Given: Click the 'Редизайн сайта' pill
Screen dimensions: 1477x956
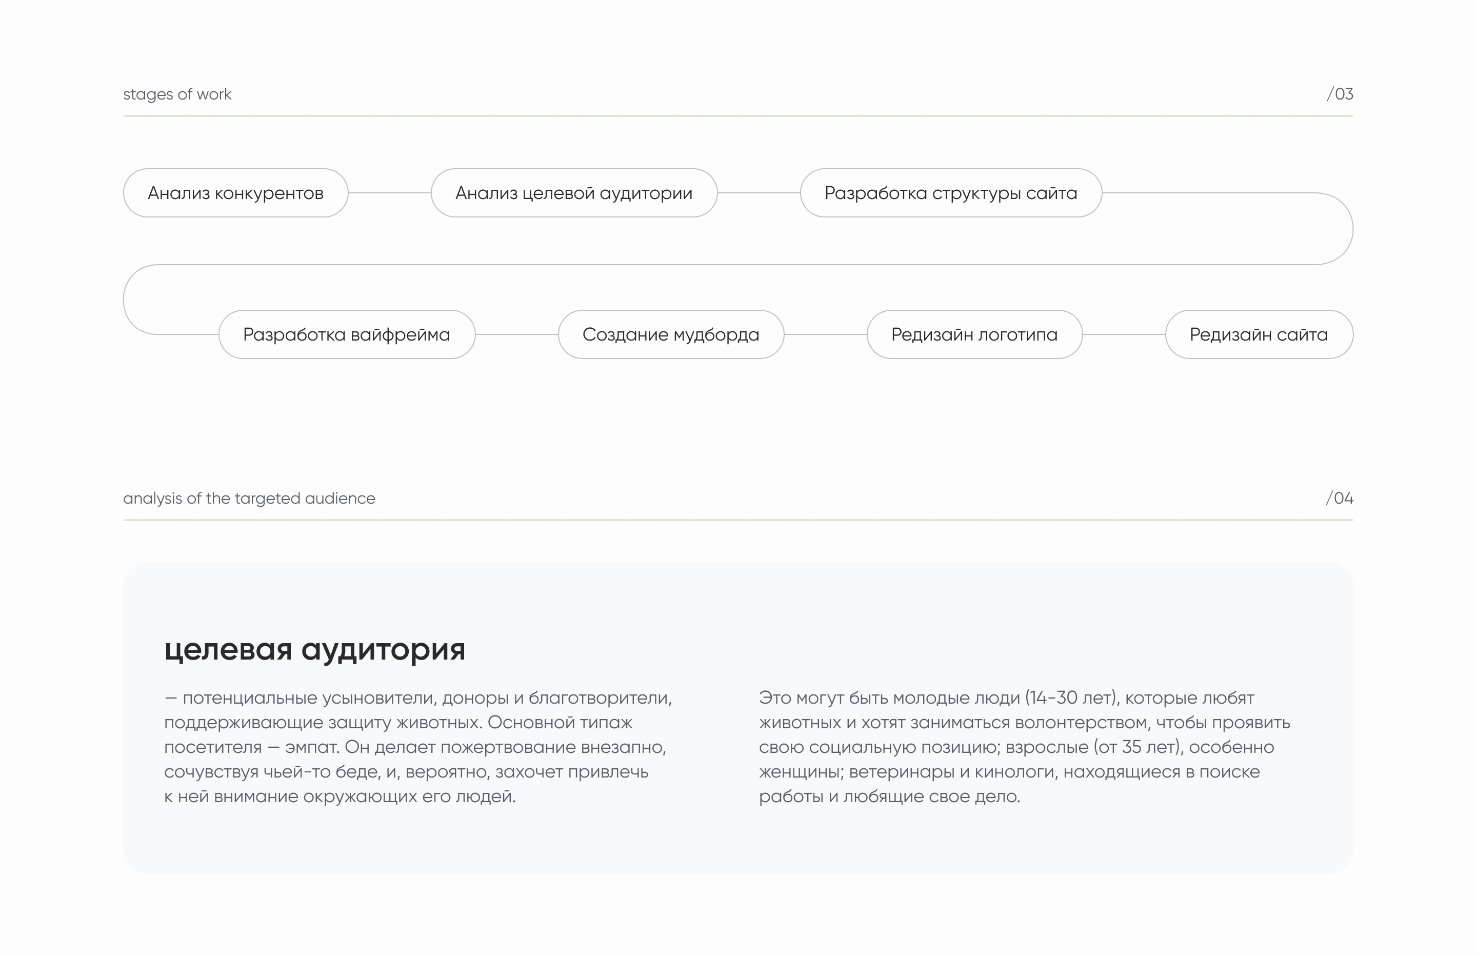Looking at the screenshot, I should point(1258,334).
